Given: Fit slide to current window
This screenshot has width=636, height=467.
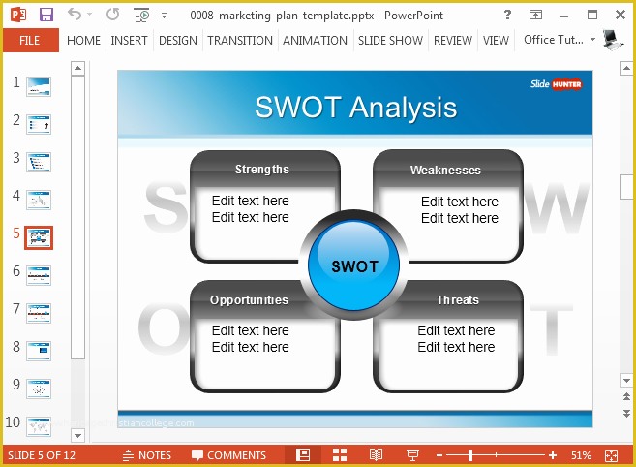Looking at the screenshot, I should (611, 455).
